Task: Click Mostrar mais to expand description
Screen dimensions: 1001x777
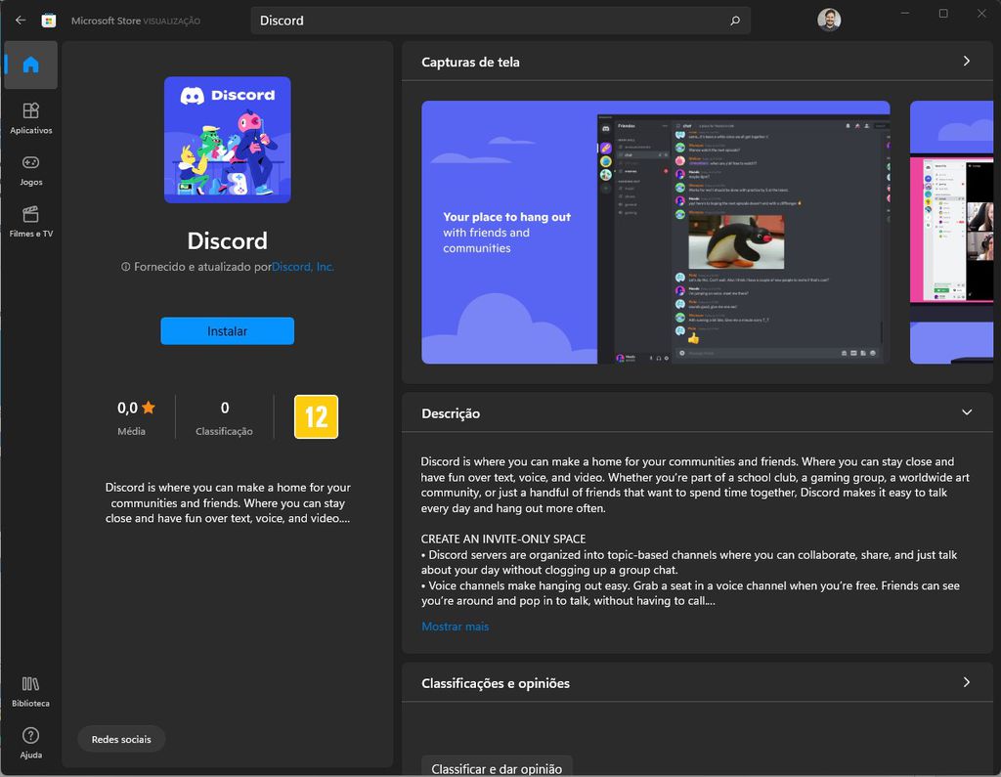Action: point(456,626)
